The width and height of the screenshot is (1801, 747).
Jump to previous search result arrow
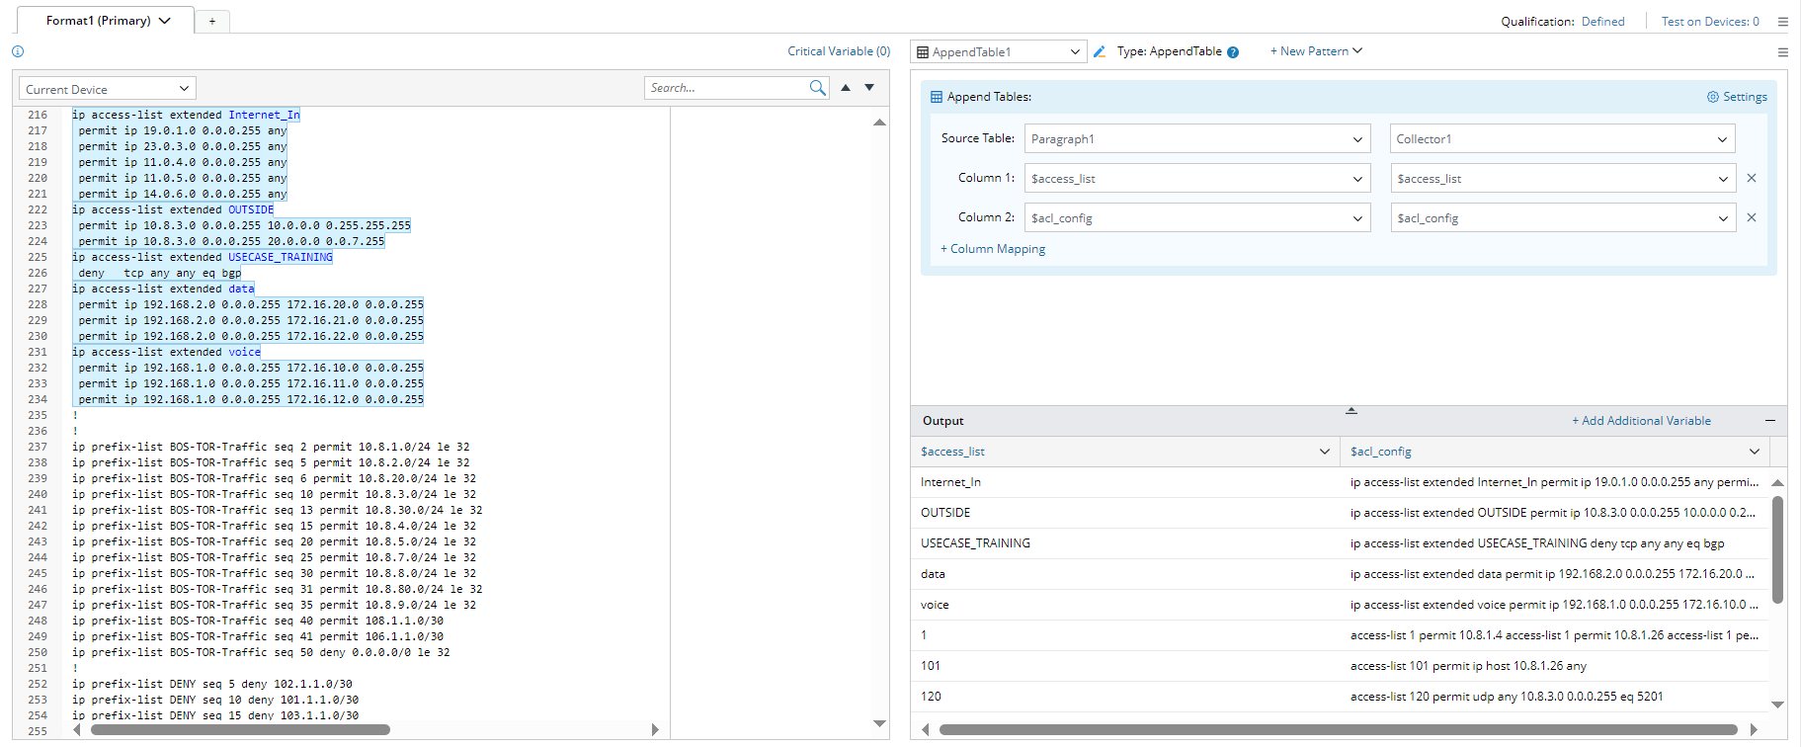tap(846, 88)
